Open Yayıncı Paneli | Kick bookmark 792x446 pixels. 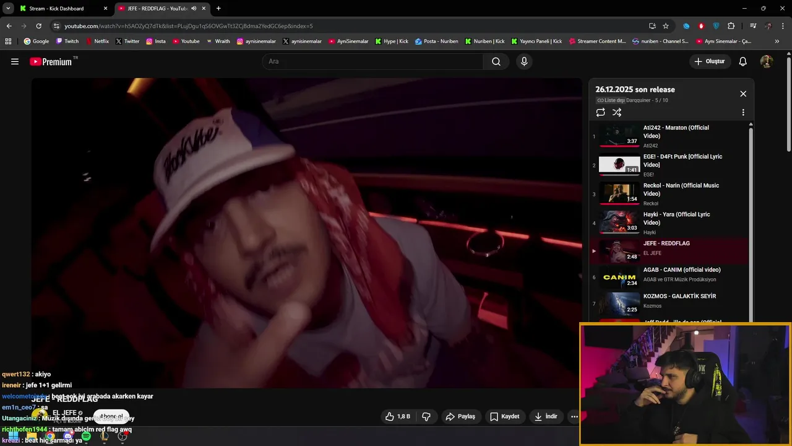(x=536, y=42)
